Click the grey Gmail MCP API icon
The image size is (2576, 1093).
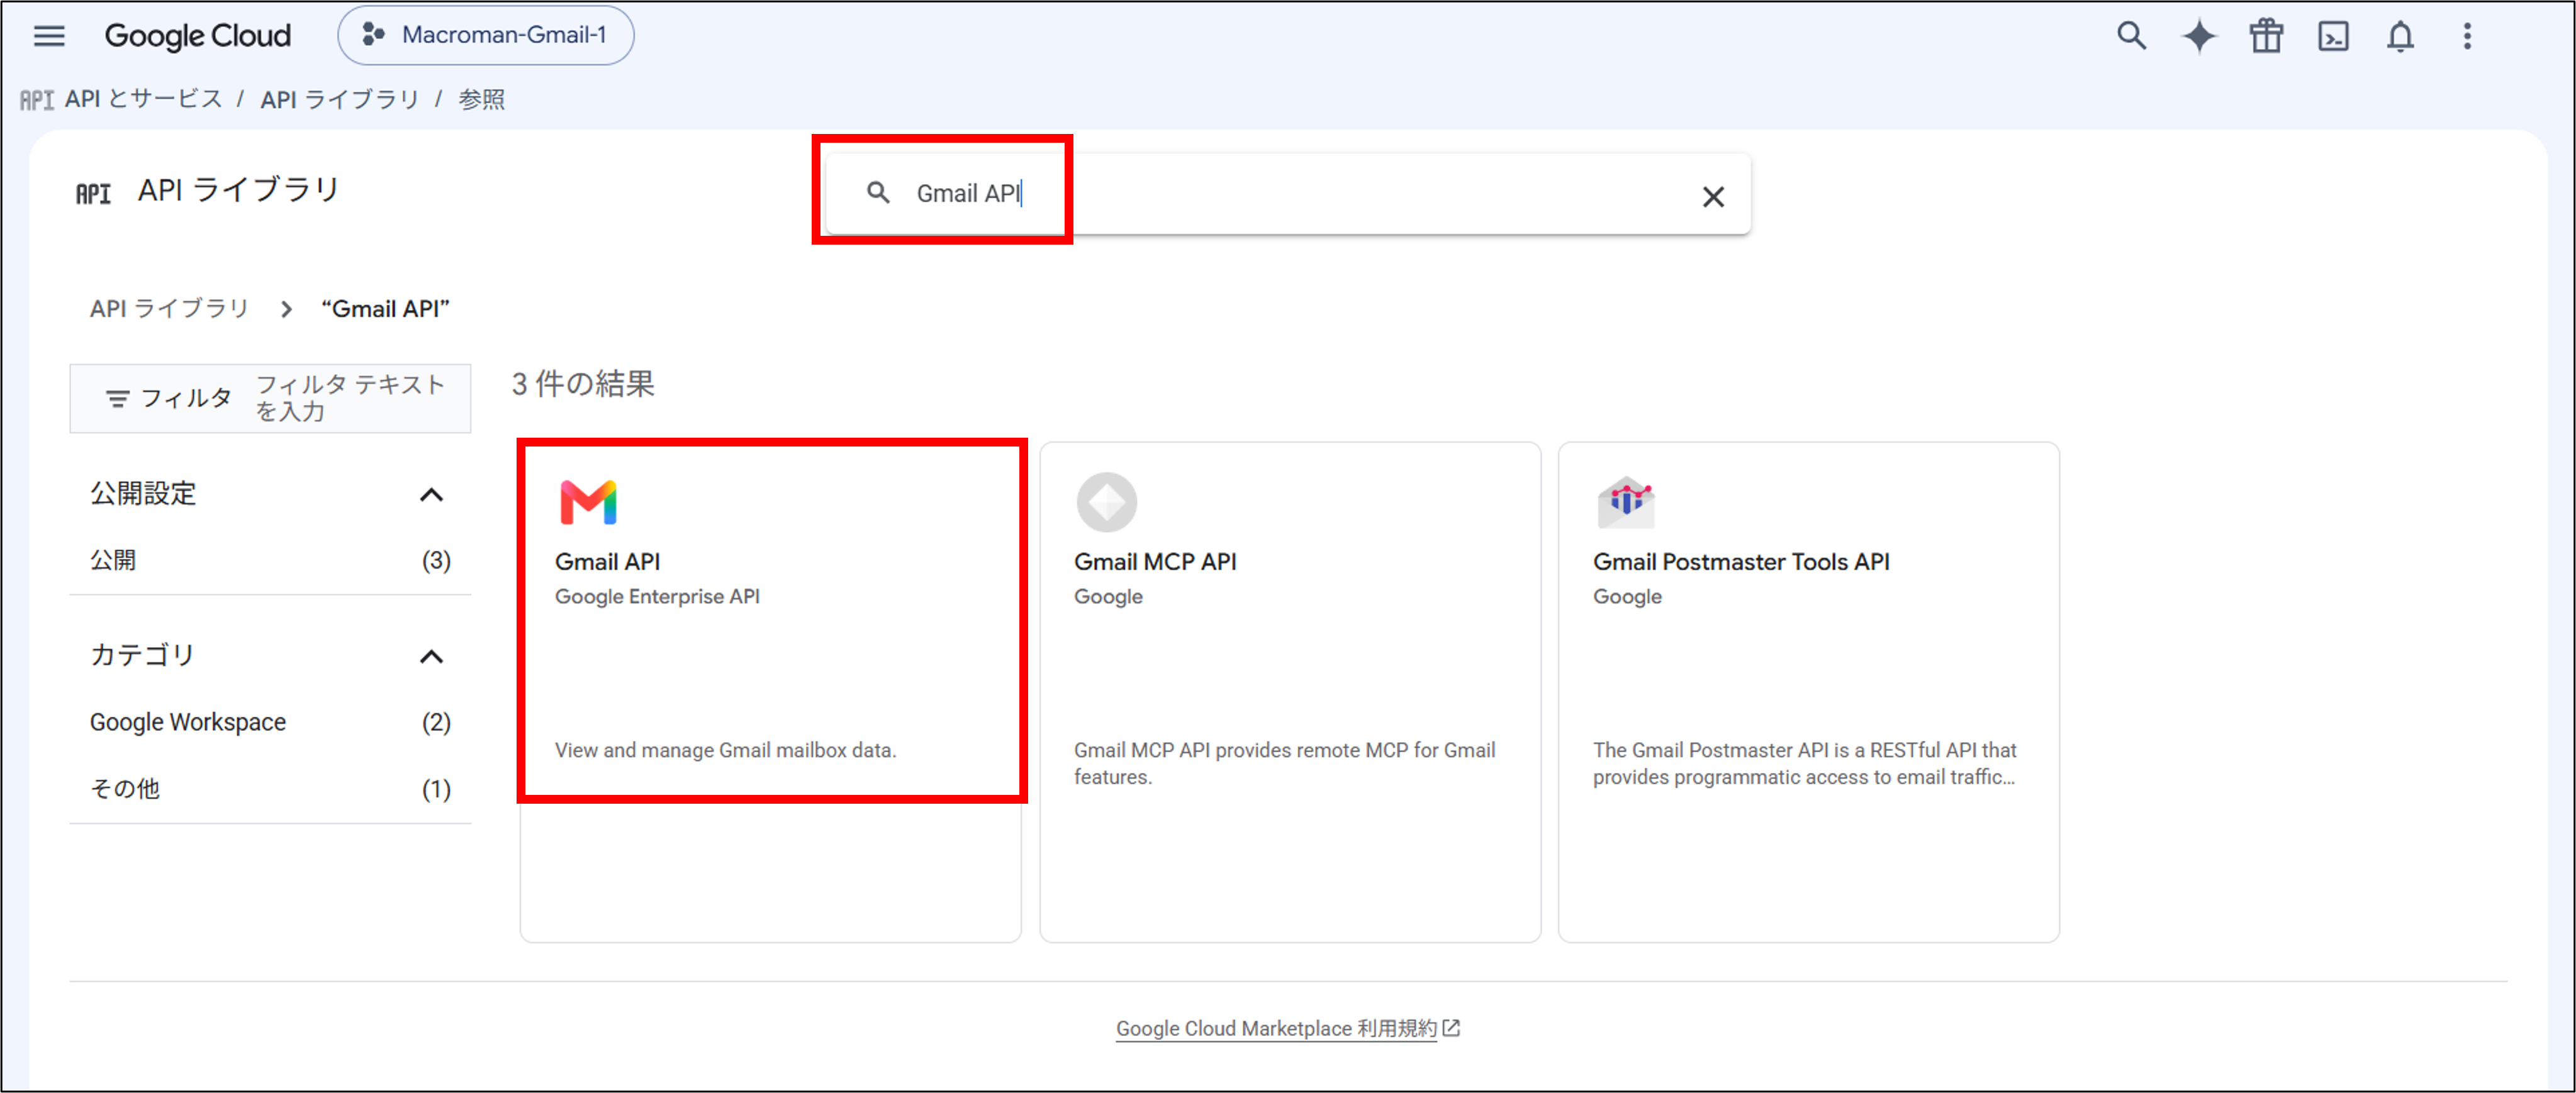[1106, 502]
